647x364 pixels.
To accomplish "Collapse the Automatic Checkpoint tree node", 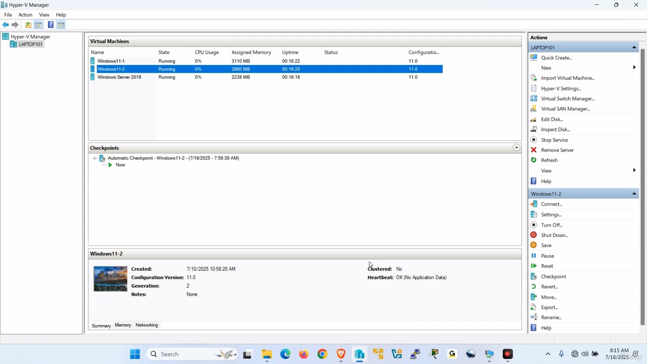I will (95, 158).
